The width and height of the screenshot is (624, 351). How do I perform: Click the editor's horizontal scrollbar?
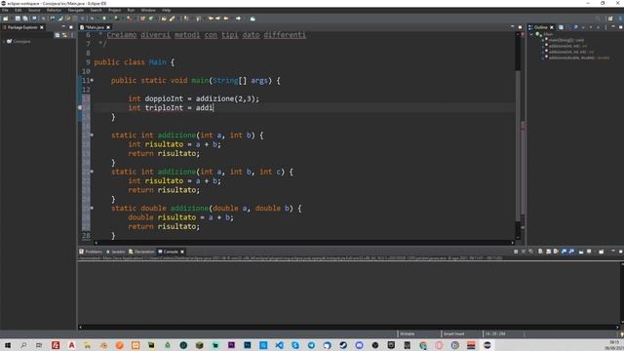coord(304,243)
